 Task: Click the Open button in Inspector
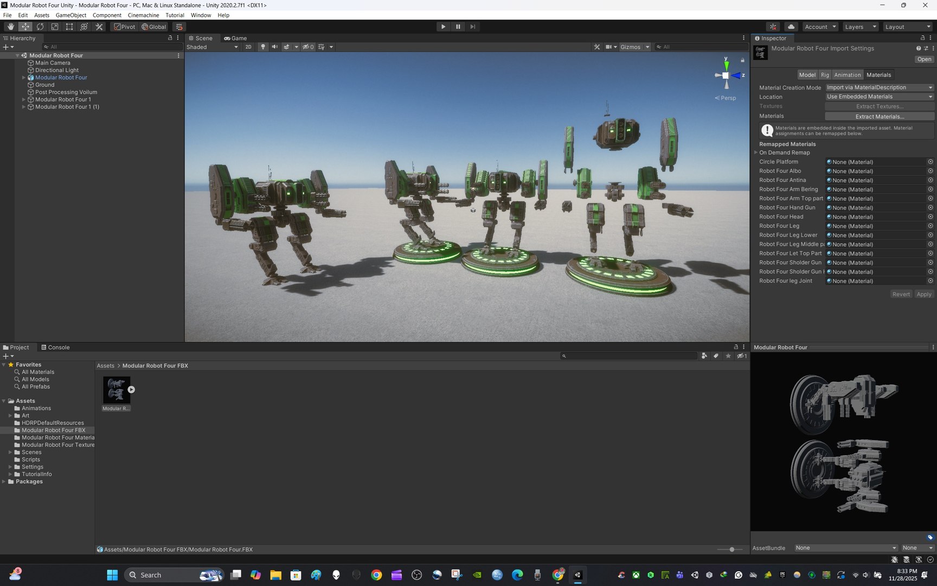(924, 60)
